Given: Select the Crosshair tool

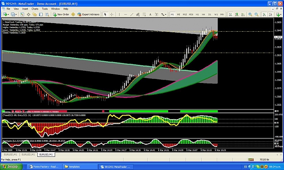Looking at the screenshot, I should 112,15.
